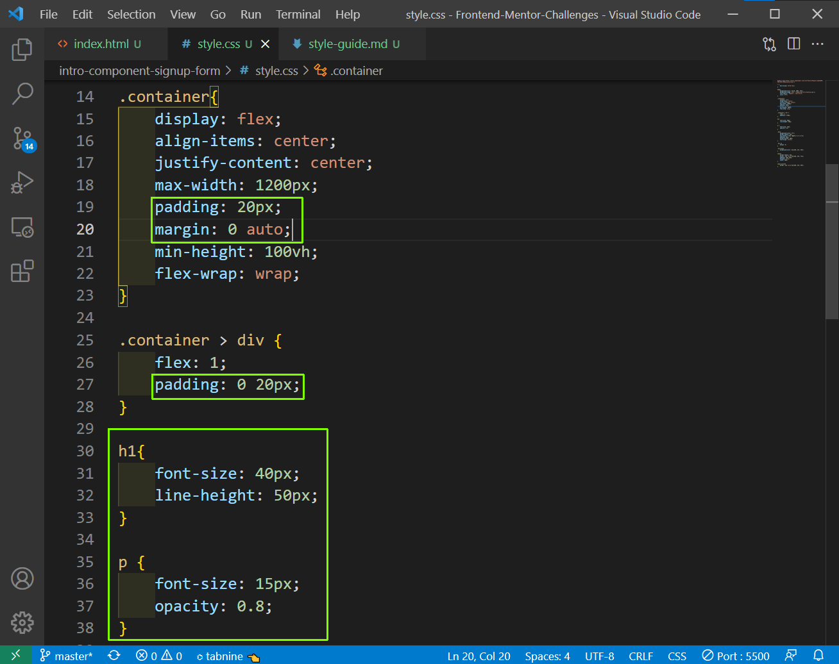Click the 'align-items: center;' line

(x=246, y=140)
